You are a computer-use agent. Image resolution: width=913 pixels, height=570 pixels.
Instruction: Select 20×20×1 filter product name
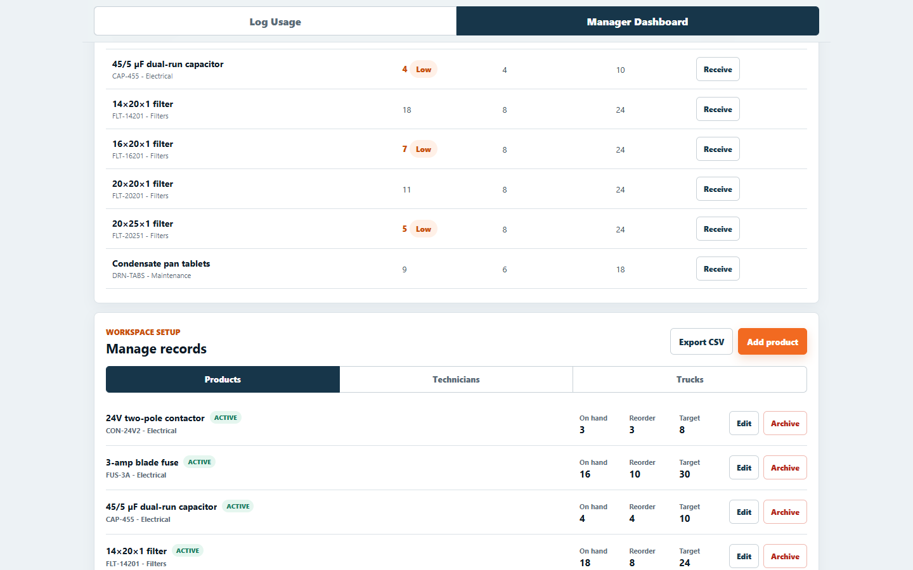tap(143, 184)
